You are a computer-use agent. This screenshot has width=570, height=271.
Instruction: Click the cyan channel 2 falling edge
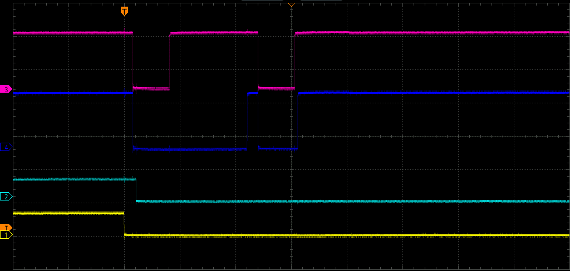136,190
